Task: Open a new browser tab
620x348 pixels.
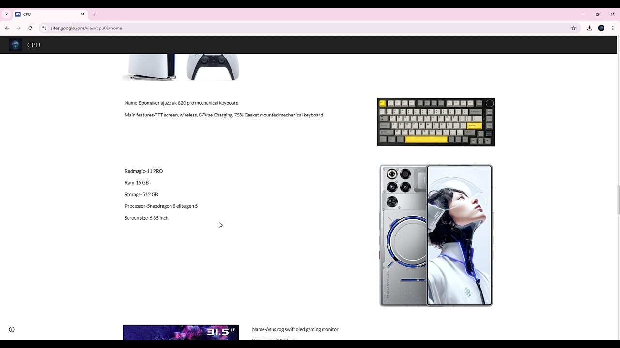Action: point(94,14)
